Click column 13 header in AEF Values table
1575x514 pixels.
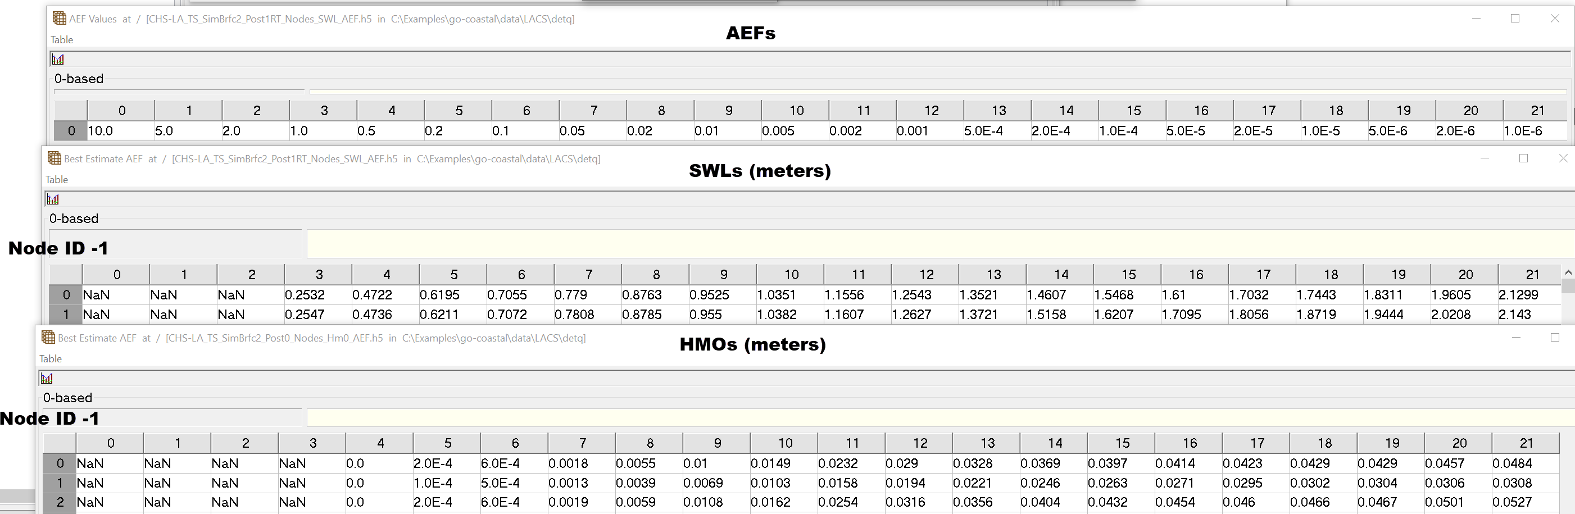[998, 111]
